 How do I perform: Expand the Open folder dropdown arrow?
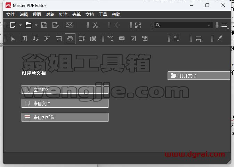36,25
